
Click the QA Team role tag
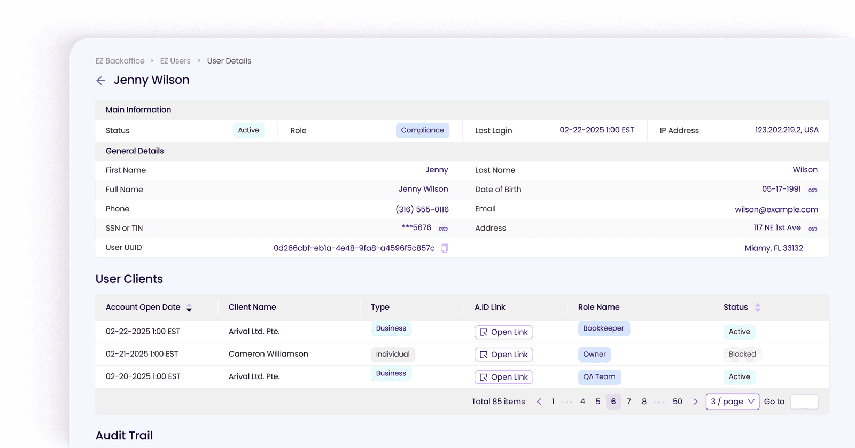tap(600, 377)
